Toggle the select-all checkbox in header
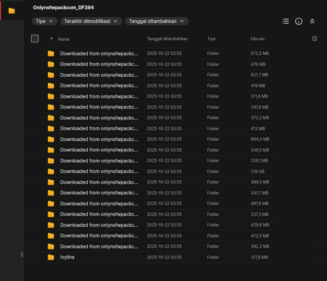 [x=35, y=39]
